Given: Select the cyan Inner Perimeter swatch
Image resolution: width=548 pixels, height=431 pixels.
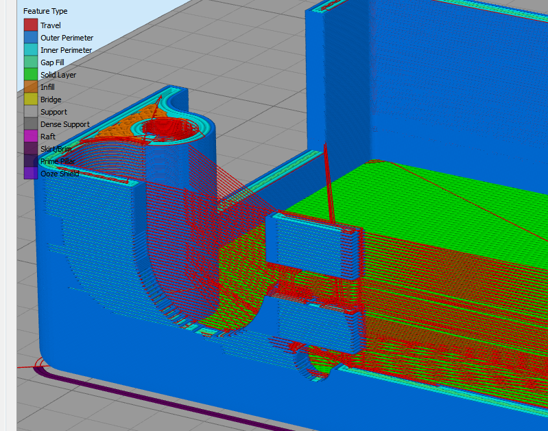Looking at the screenshot, I should [30, 50].
